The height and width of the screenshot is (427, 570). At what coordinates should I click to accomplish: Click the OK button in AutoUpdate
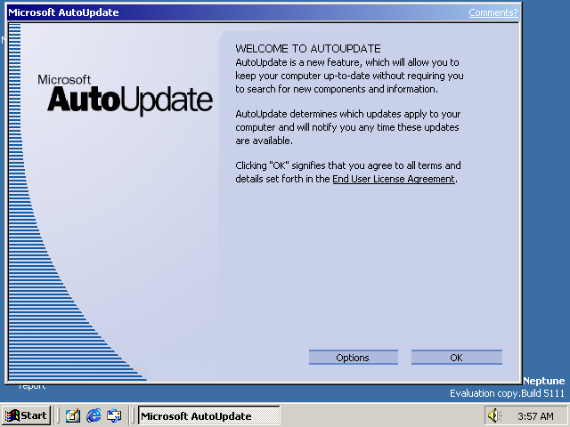[457, 358]
